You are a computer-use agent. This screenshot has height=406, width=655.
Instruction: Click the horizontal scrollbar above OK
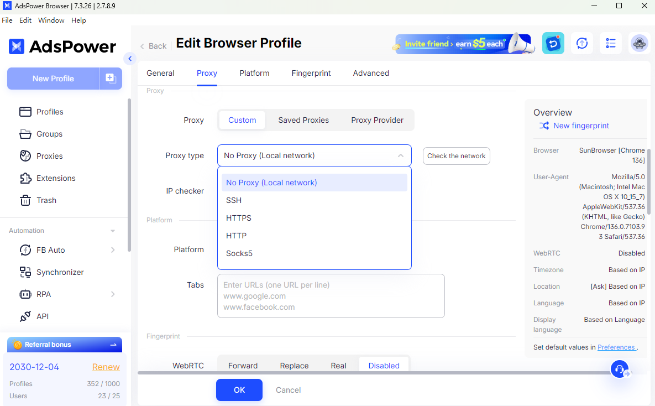tap(375, 373)
